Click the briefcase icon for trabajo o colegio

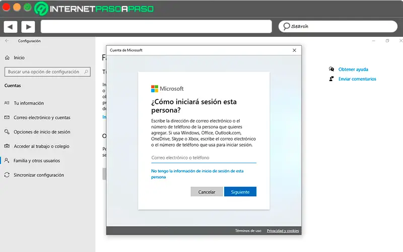[7, 146]
